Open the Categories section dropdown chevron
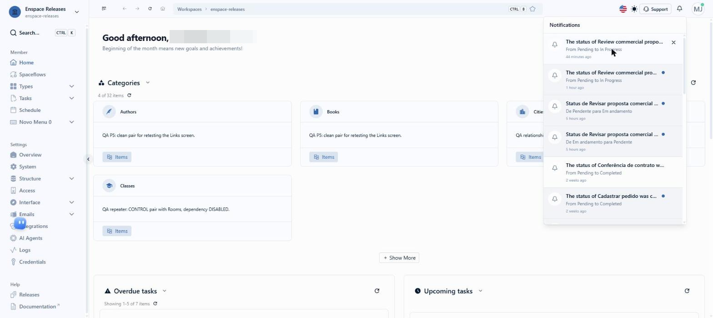Screen dimensions: 713x318 pyautogui.click(x=147, y=83)
